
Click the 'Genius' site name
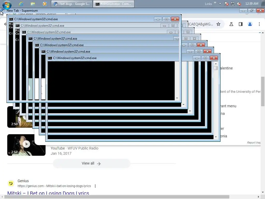(x=23, y=181)
